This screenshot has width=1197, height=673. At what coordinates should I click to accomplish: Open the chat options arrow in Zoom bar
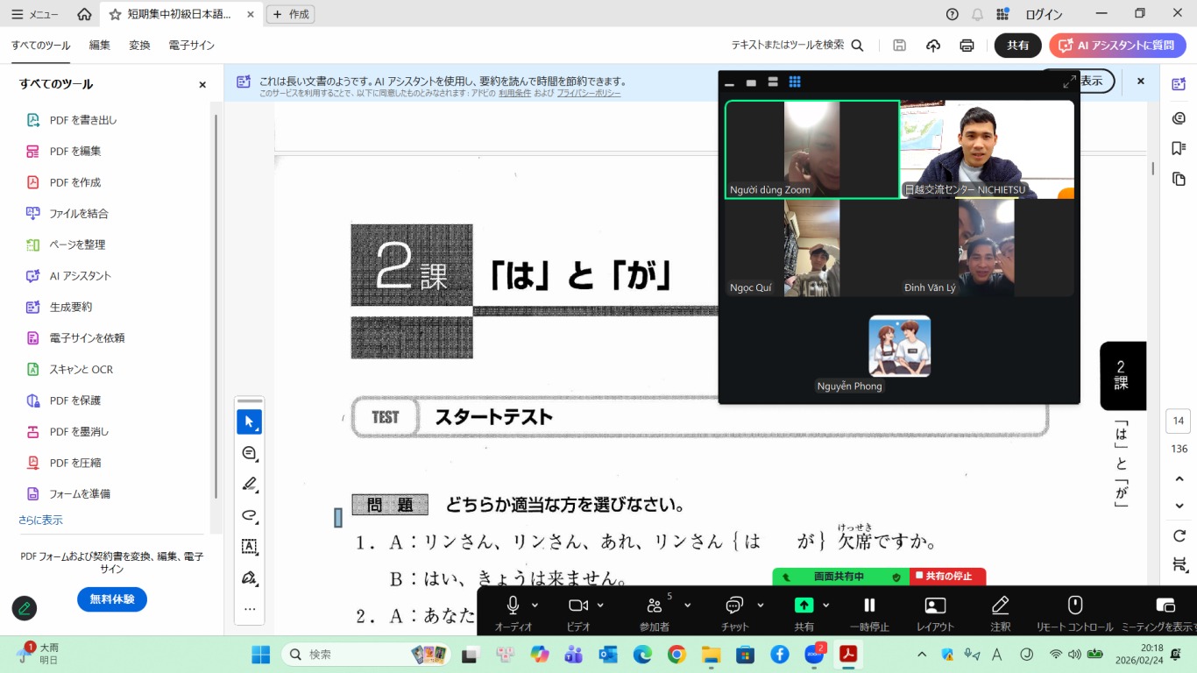pos(760,606)
